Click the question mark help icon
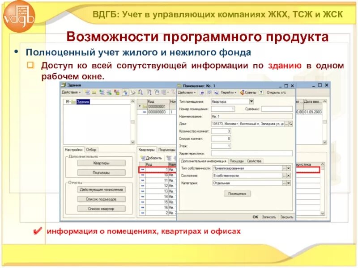The height and width of the screenshot is (268, 358). (x=261, y=92)
